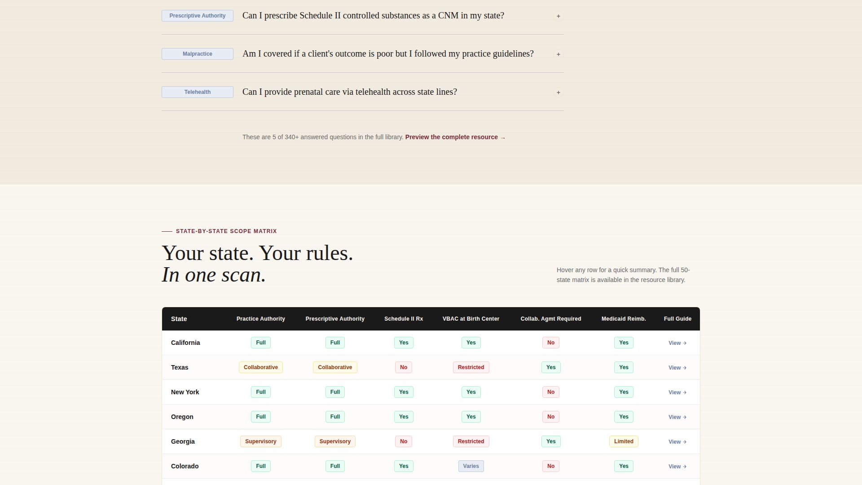Click California VBAC 'Yes' badge
Screen dimensions: 862x485
471,343
